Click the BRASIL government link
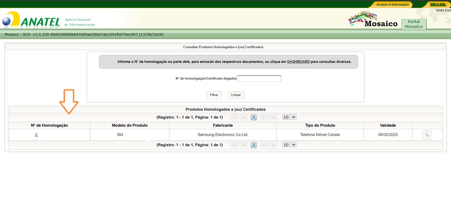 click(438, 5)
